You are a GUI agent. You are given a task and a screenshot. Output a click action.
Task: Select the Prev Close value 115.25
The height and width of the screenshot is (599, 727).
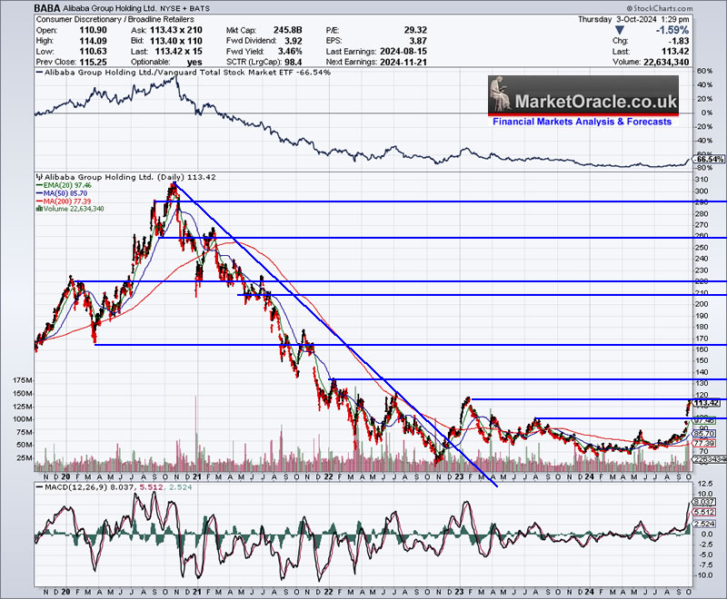click(94, 62)
